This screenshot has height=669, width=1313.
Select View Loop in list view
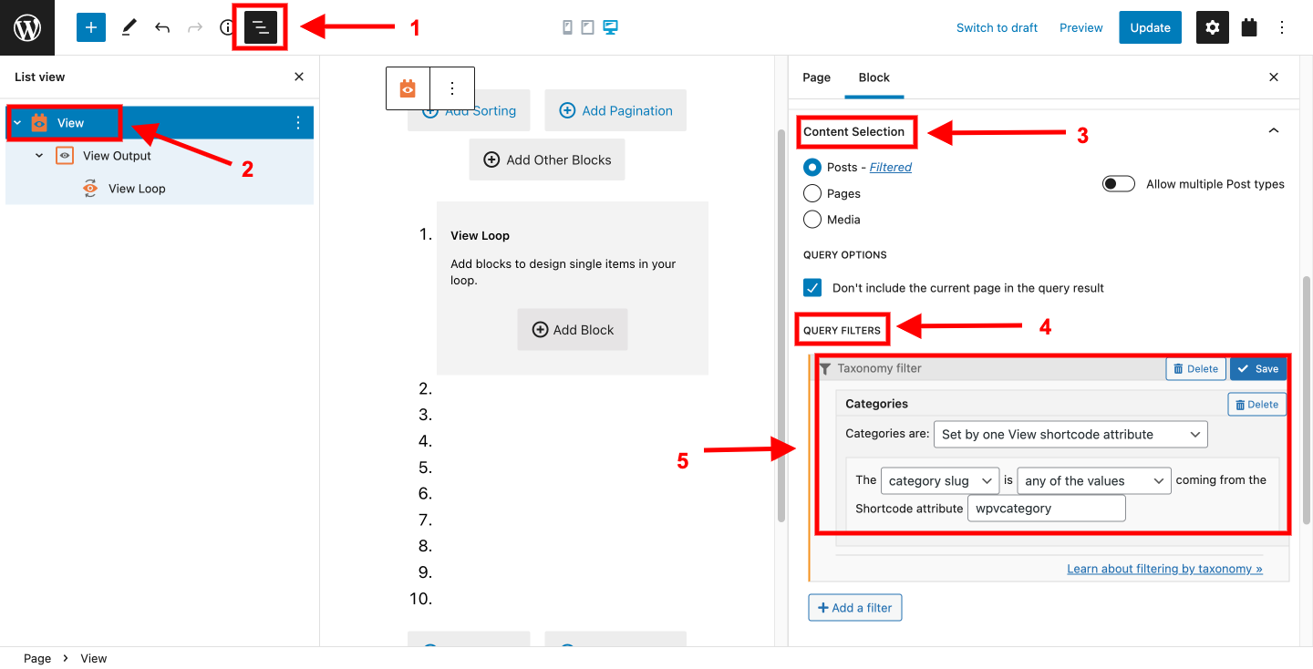[x=137, y=189]
